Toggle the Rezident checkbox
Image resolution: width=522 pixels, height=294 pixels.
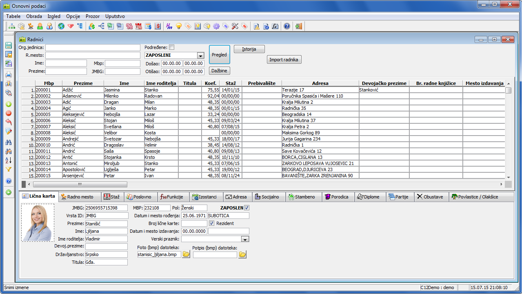point(211,223)
